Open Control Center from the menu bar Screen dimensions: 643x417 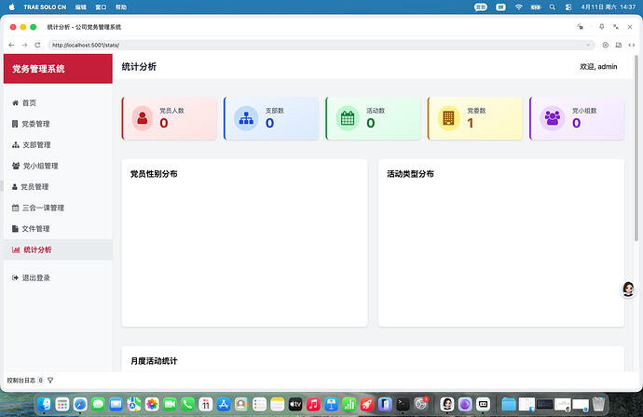[x=568, y=7]
